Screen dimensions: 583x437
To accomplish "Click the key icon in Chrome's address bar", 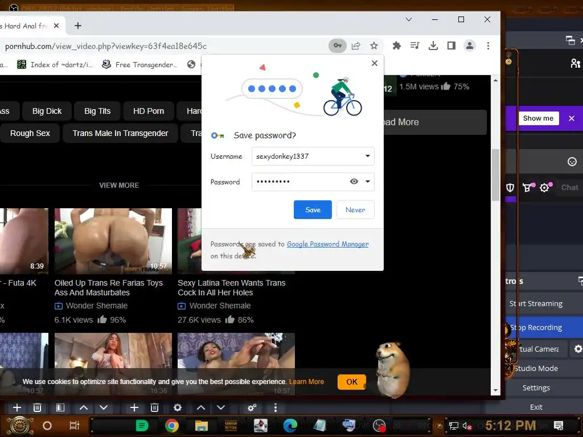I will click(x=337, y=46).
